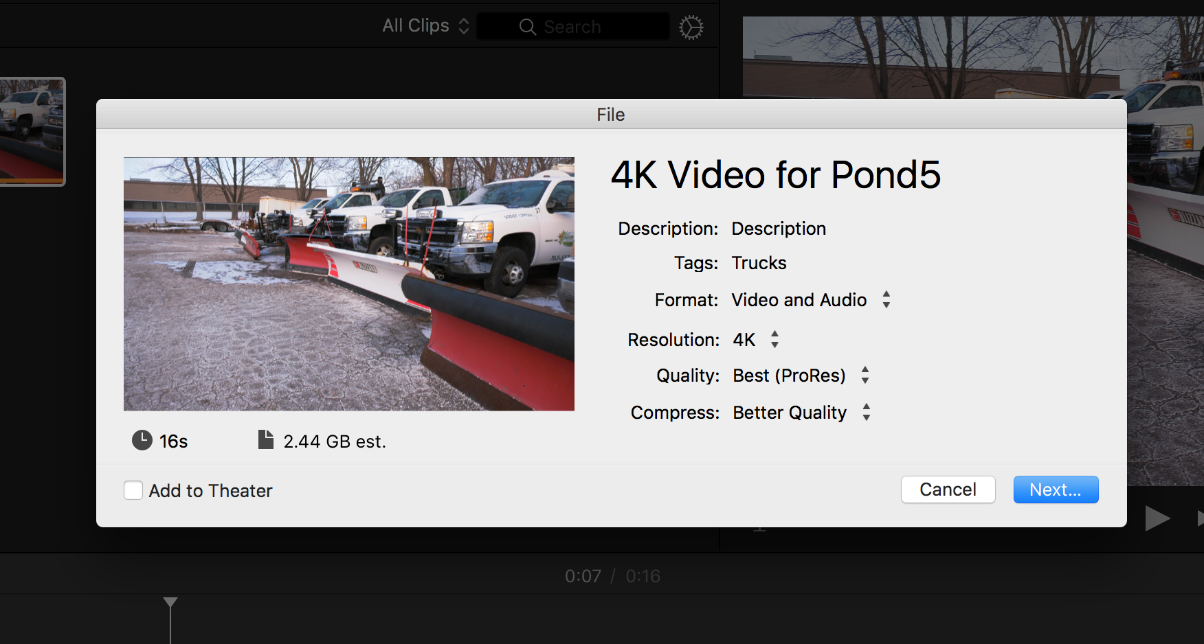
Task: Open Quality dropdown showing Best (ProRes)
Action: (x=801, y=376)
